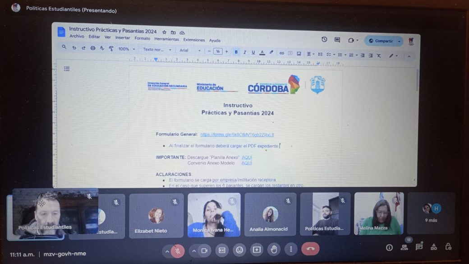Open the Google Docs home icon
The image size is (469, 264).
61,32
